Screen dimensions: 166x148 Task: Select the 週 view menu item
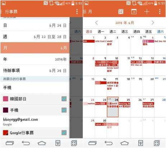(35, 37)
